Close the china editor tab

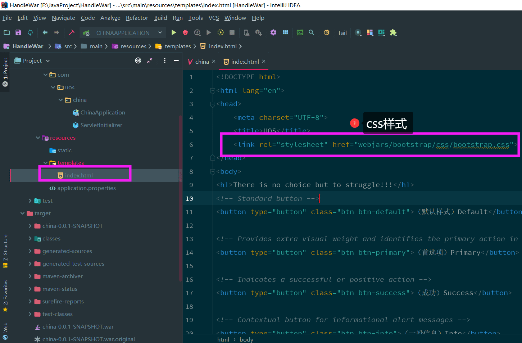pyautogui.click(x=214, y=61)
